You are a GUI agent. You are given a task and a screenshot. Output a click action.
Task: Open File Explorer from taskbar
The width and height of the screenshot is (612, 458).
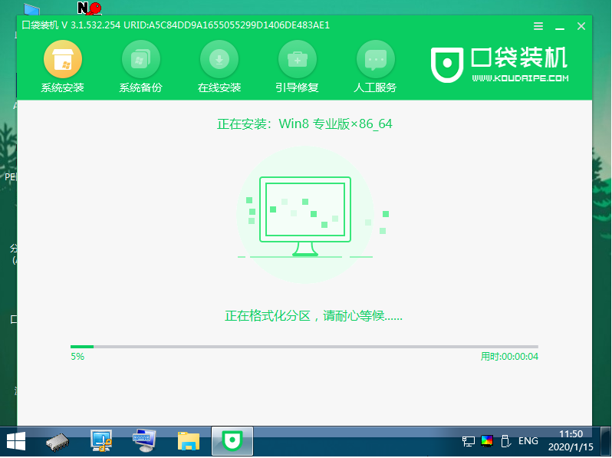coord(188,442)
